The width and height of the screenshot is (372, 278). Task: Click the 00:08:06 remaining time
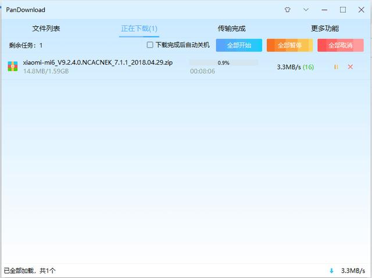click(x=202, y=71)
